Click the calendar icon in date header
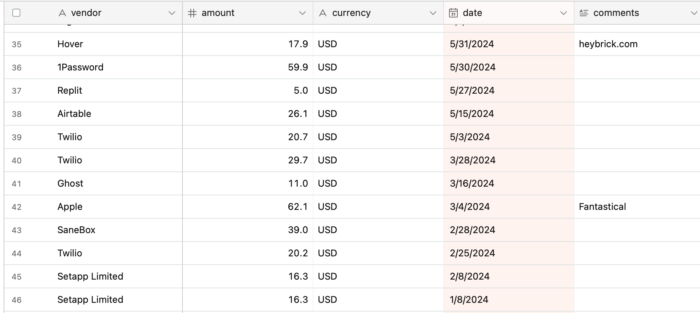 (x=453, y=13)
